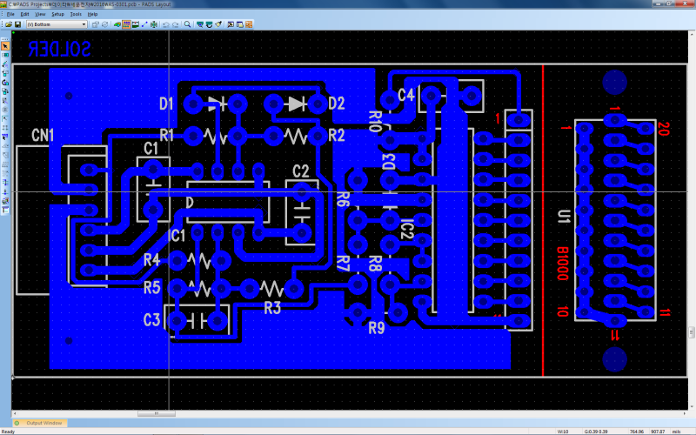Viewport: 696px width, 435px height.
Task: Choose the Select arrow tool in side toolbar
Action: pyautogui.click(x=5, y=46)
